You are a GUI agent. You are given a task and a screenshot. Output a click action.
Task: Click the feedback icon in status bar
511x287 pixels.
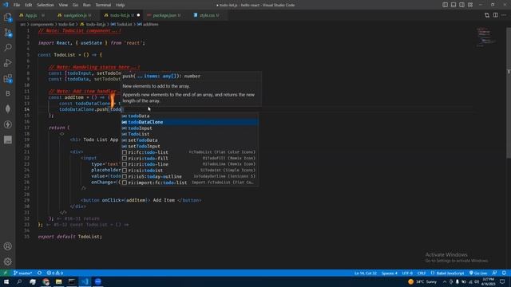click(495, 273)
